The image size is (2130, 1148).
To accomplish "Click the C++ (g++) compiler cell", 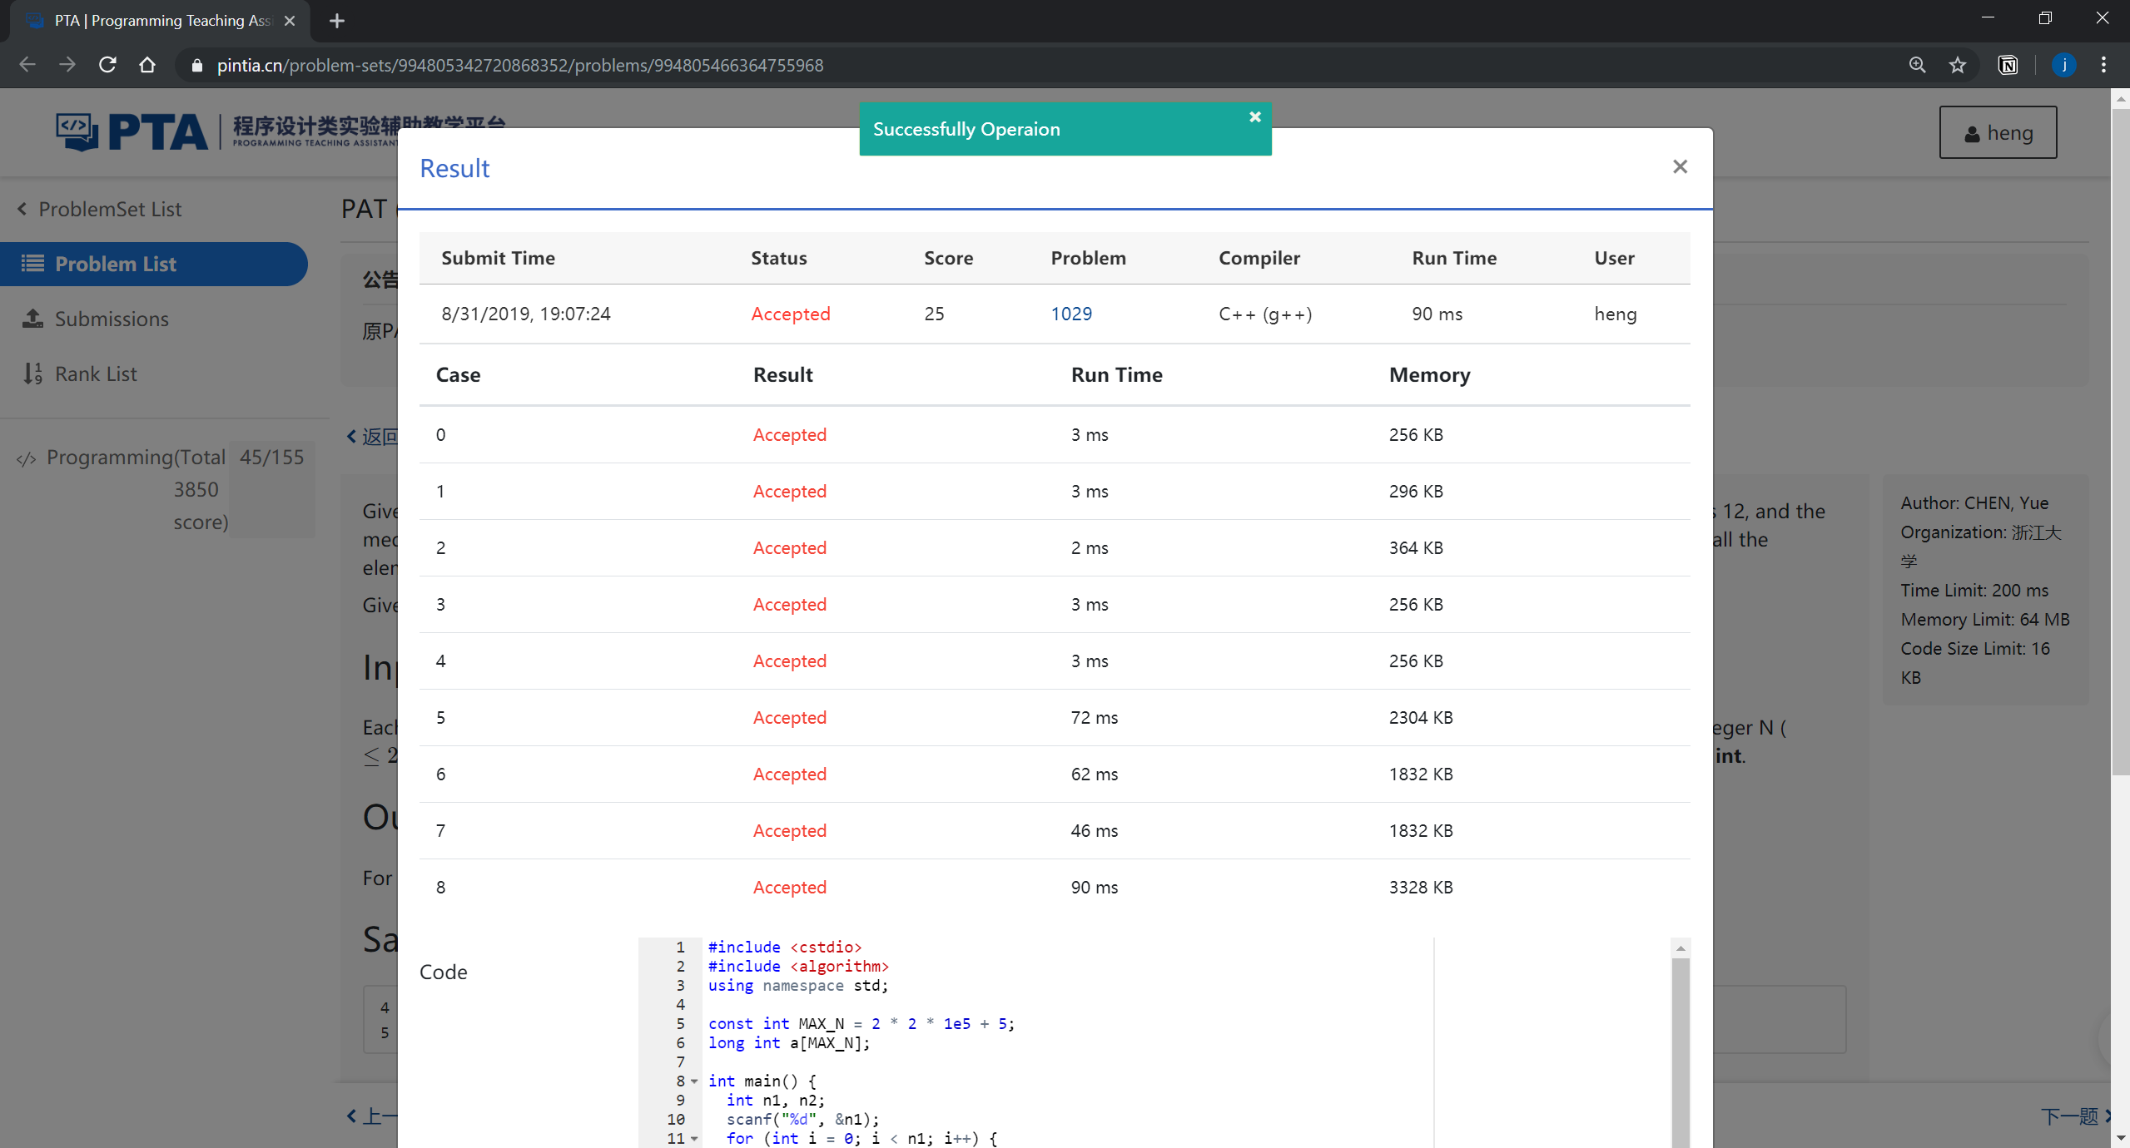I will [x=1265, y=314].
